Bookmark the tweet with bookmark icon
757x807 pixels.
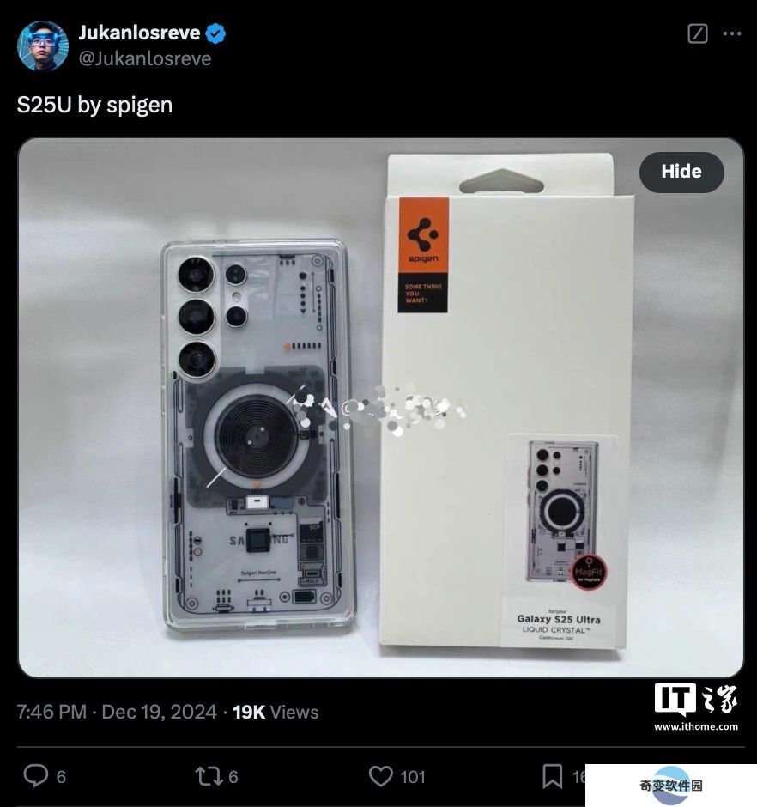[552, 776]
